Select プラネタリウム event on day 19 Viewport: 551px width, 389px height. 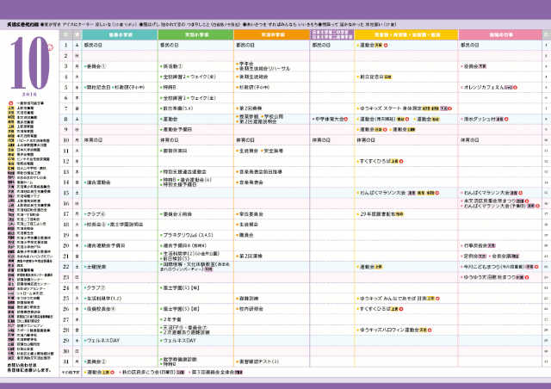pyautogui.click(x=188, y=235)
